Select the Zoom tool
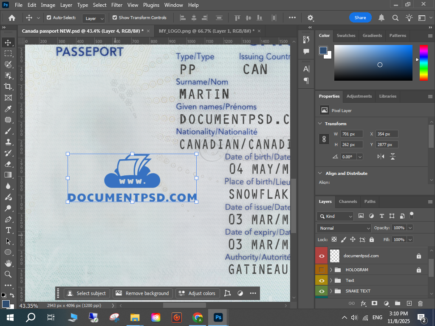 (8, 274)
